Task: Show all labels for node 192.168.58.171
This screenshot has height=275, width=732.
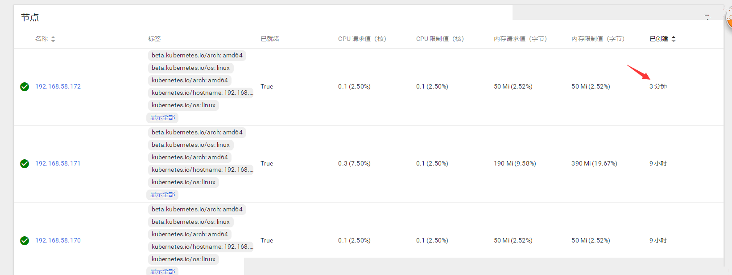Action: pyautogui.click(x=162, y=194)
